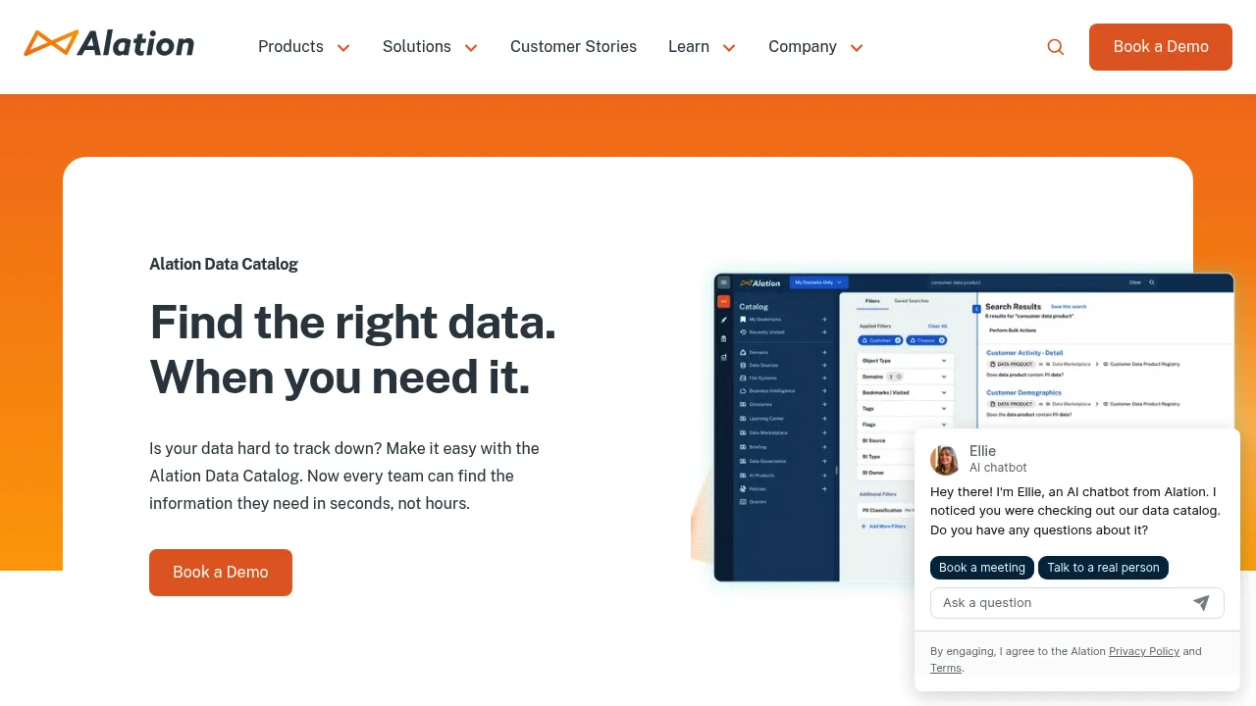Click Book a Demo below hero text

pos(221,573)
